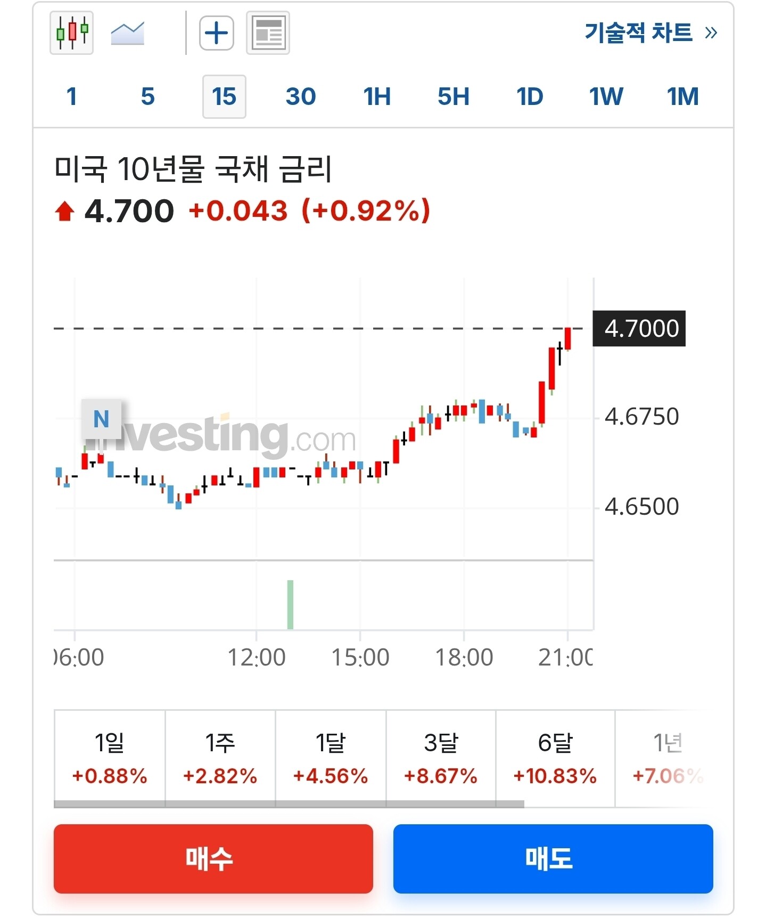
Task: Switch to 1H interval
Action: [377, 96]
